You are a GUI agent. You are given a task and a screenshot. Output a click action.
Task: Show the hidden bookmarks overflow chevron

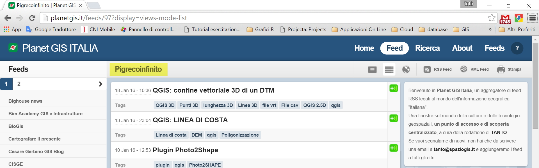490,29
